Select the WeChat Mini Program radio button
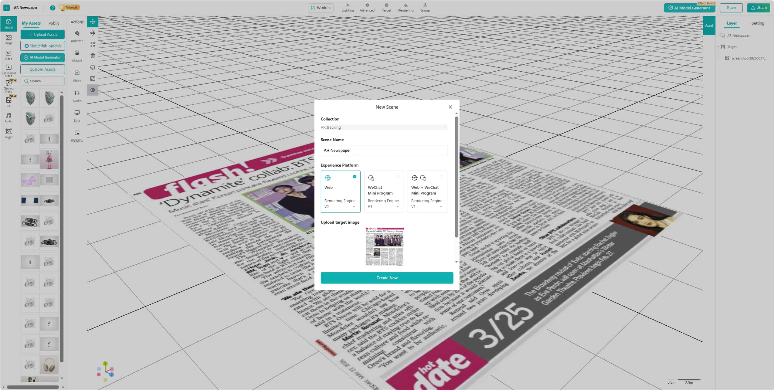 pyautogui.click(x=398, y=177)
